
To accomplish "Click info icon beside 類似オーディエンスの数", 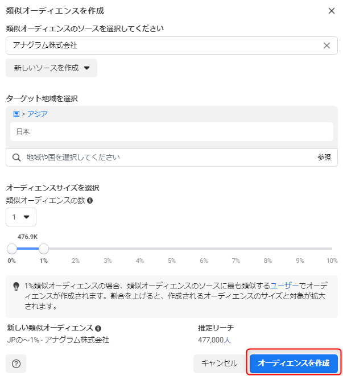I will click(x=90, y=200).
